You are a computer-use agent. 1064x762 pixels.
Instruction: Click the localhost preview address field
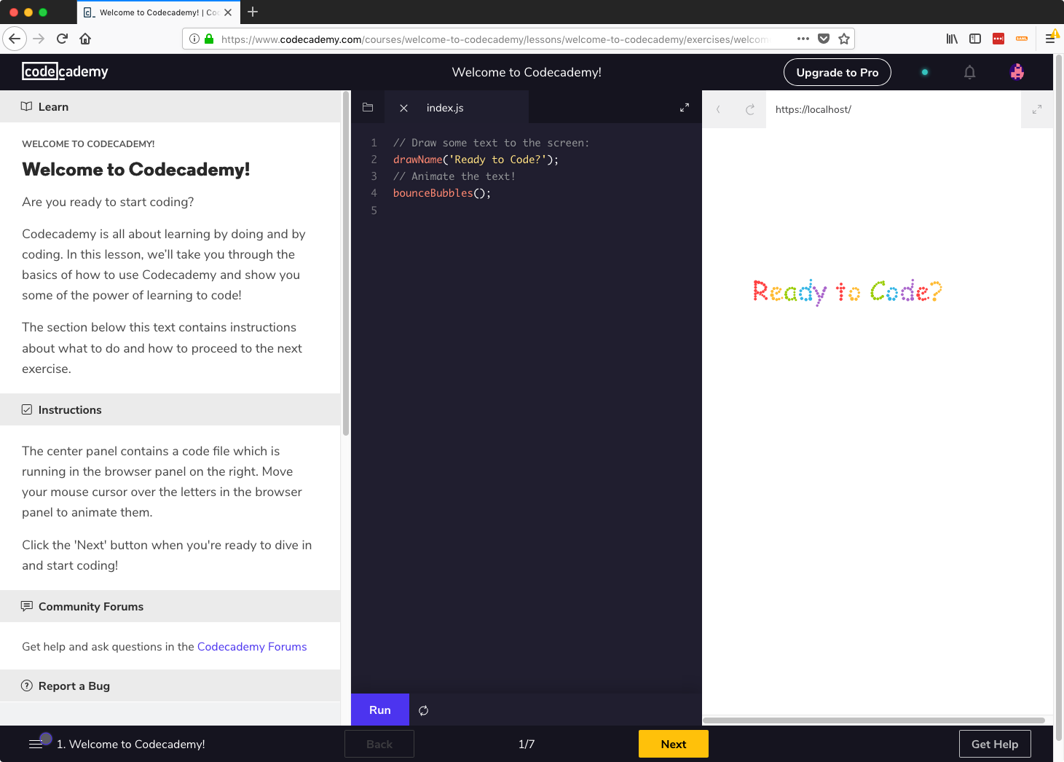[894, 109]
